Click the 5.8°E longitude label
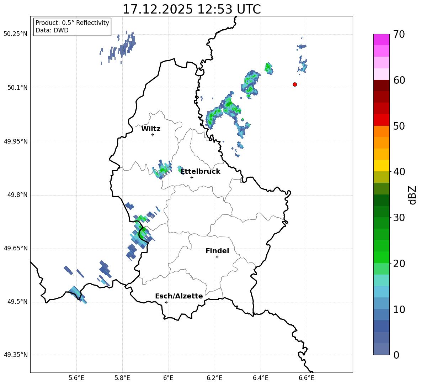421x385 pixels. click(122, 378)
